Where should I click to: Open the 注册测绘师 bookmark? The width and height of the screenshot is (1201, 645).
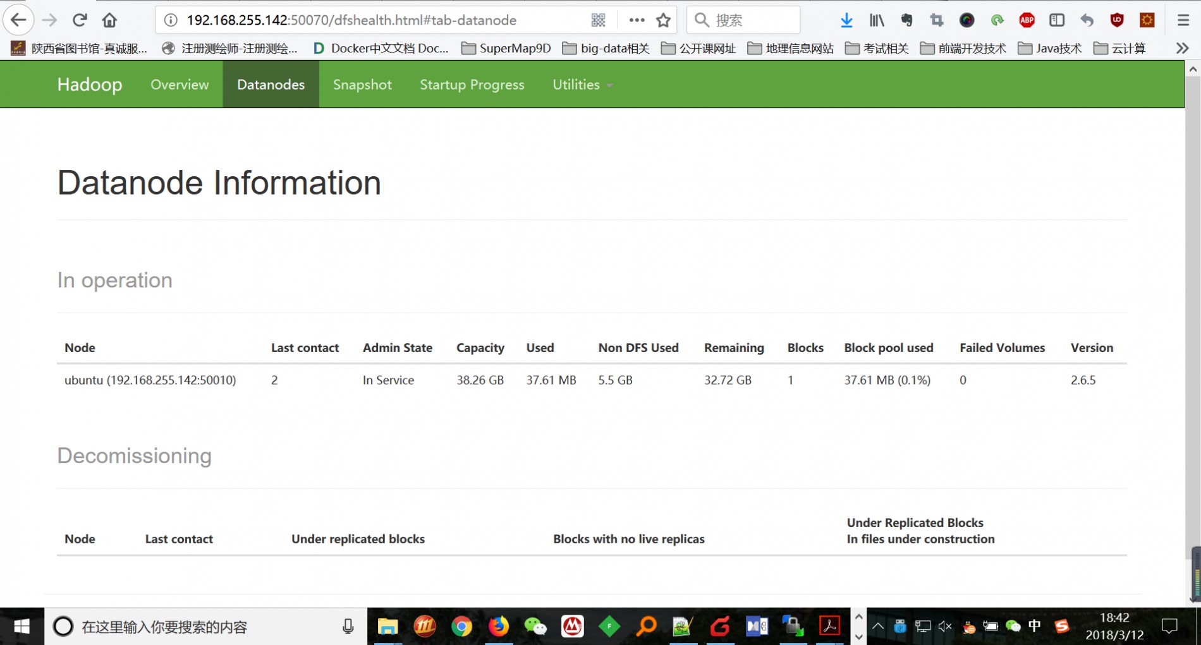[x=229, y=48]
